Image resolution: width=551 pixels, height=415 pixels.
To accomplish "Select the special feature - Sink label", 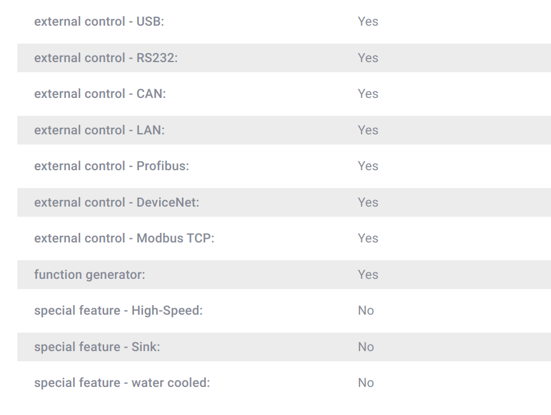I will [97, 347].
